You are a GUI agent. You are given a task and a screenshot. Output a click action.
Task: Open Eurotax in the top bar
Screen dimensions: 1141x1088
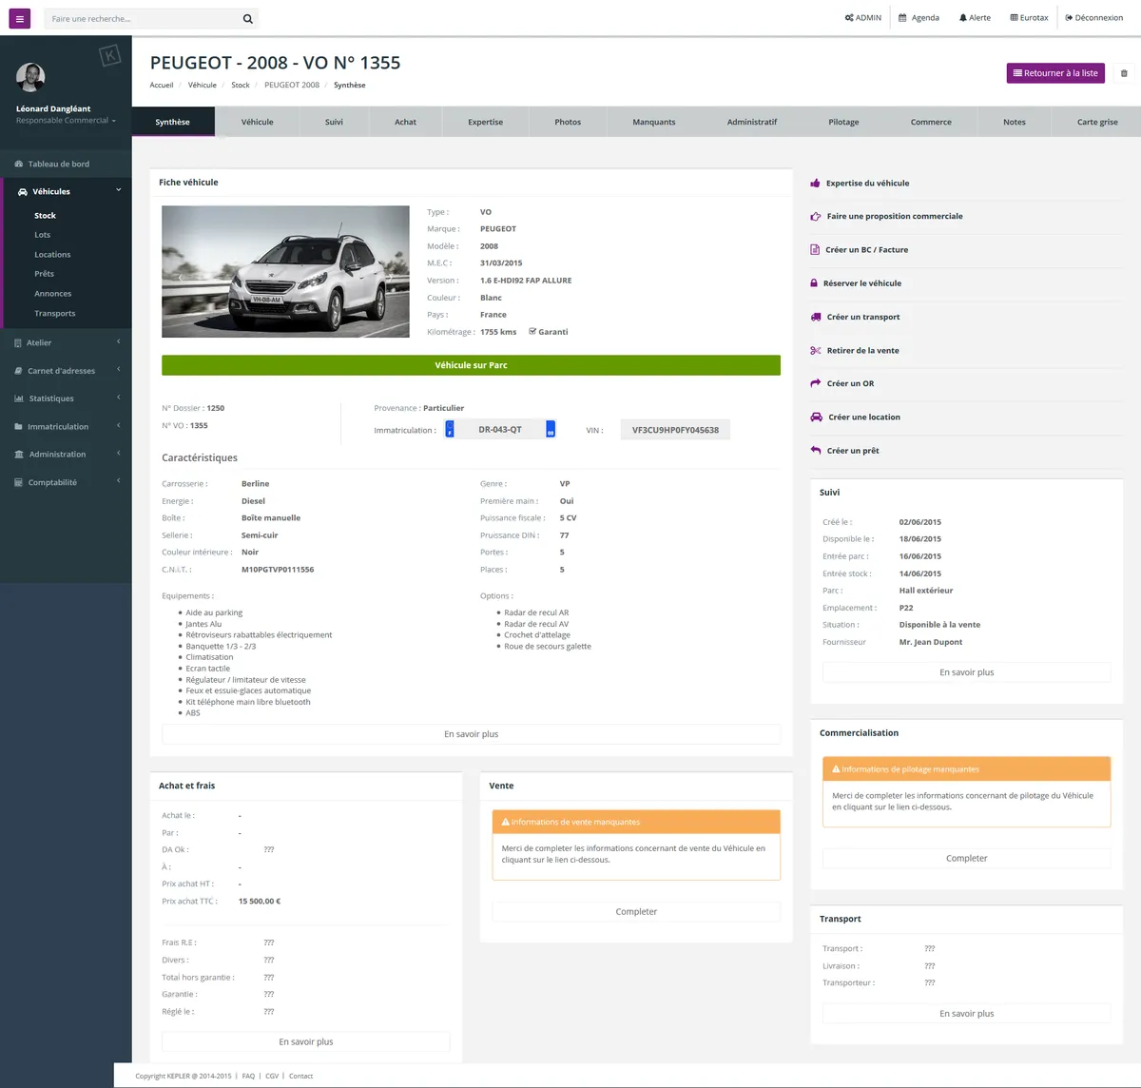click(x=1029, y=18)
